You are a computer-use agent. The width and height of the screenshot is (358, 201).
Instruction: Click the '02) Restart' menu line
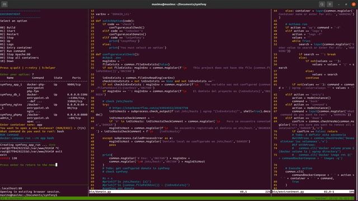pos(10,34)
